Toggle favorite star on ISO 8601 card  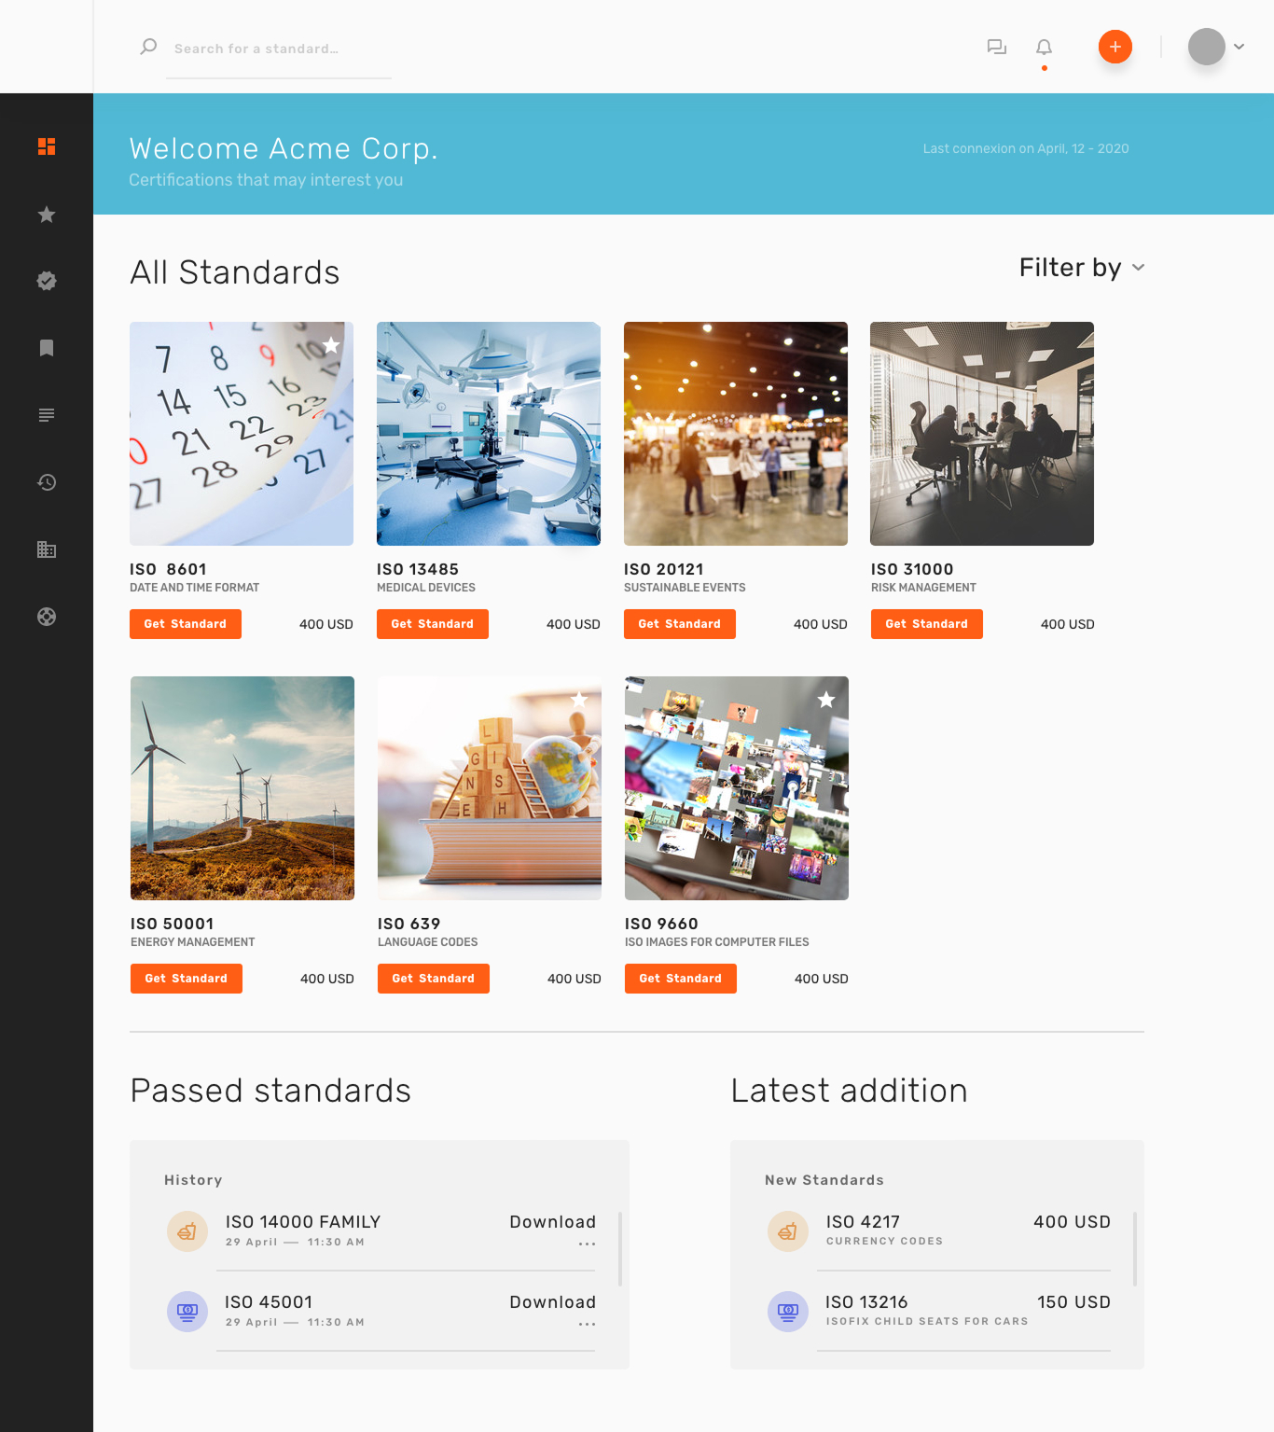coord(331,345)
